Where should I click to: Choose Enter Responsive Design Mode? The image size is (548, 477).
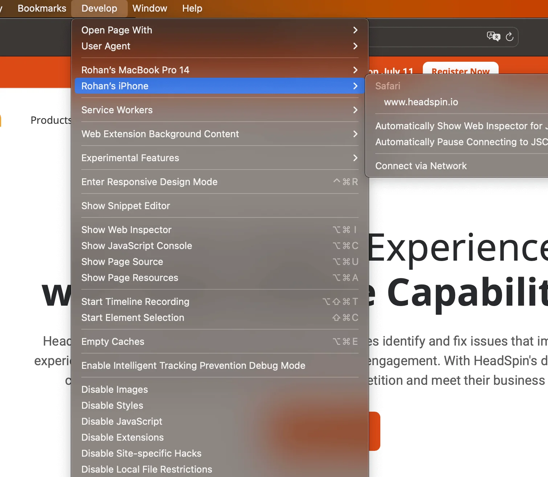click(x=220, y=182)
